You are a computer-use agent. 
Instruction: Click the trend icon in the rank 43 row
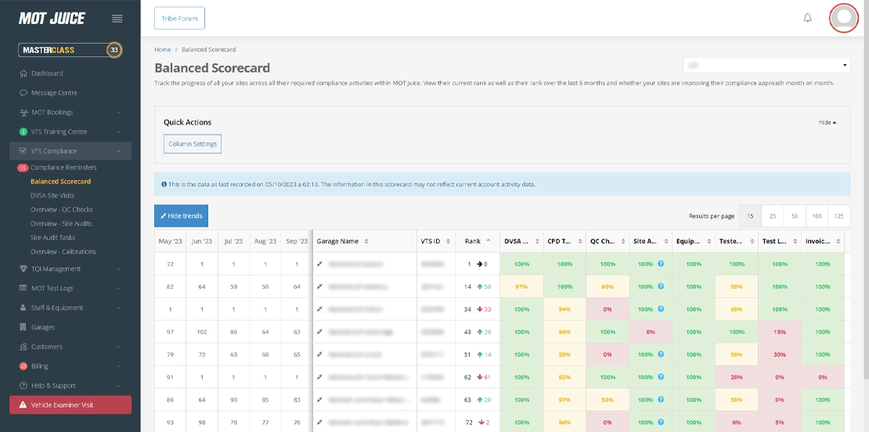(x=319, y=332)
